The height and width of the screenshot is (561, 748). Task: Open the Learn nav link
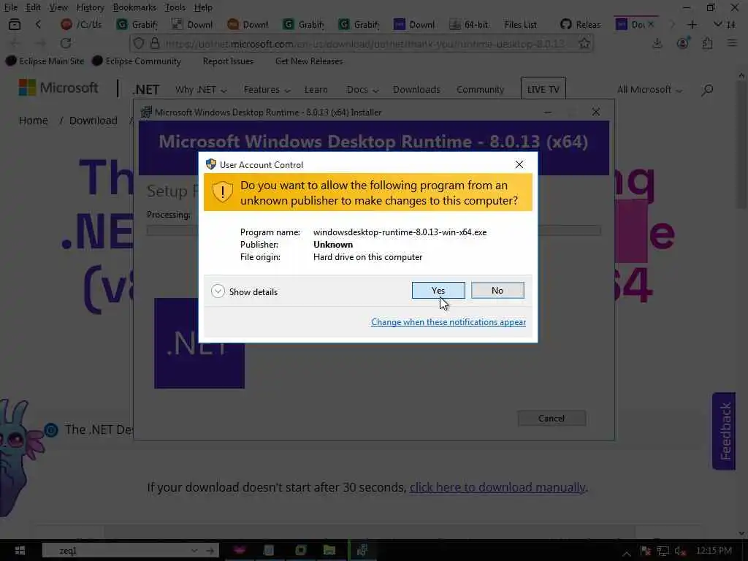tap(316, 89)
